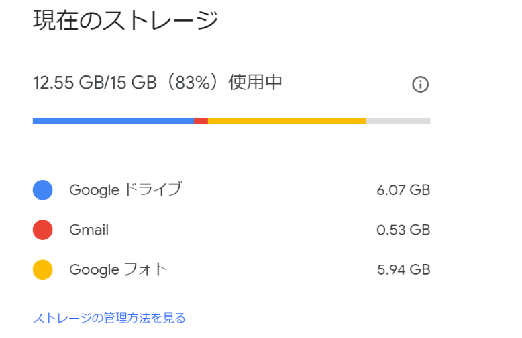
Task: Select the Google フォト label
Action: tap(118, 269)
